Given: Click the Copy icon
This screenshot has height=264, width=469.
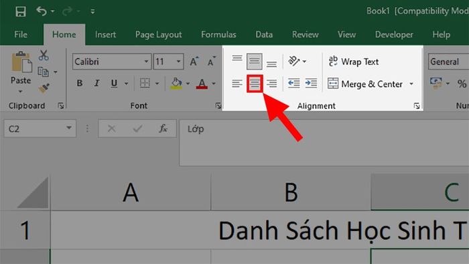Looking at the screenshot, I should pyautogui.click(x=44, y=72).
